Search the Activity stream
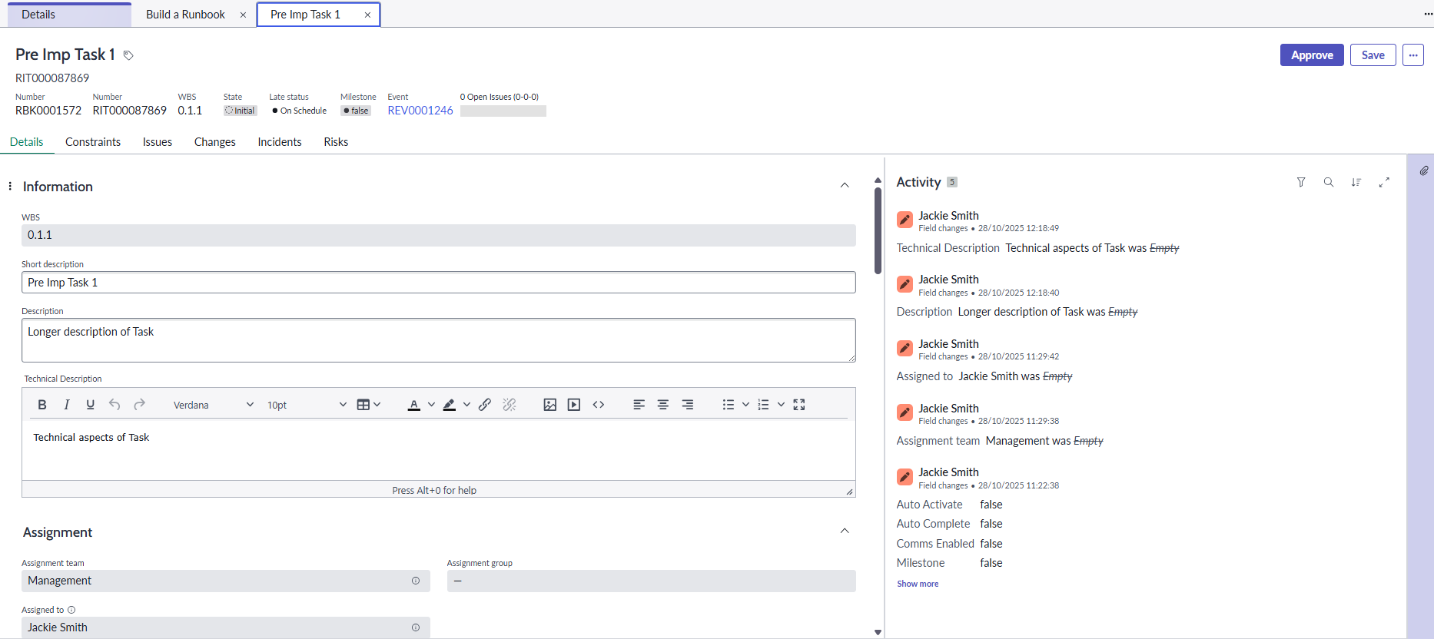1434x639 pixels. point(1329,182)
